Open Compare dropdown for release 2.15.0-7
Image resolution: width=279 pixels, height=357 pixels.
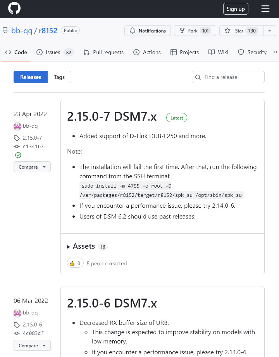point(32,167)
